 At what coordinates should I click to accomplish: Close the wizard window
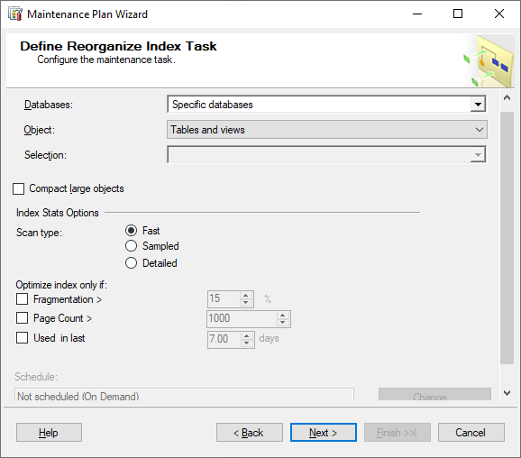point(499,14)
